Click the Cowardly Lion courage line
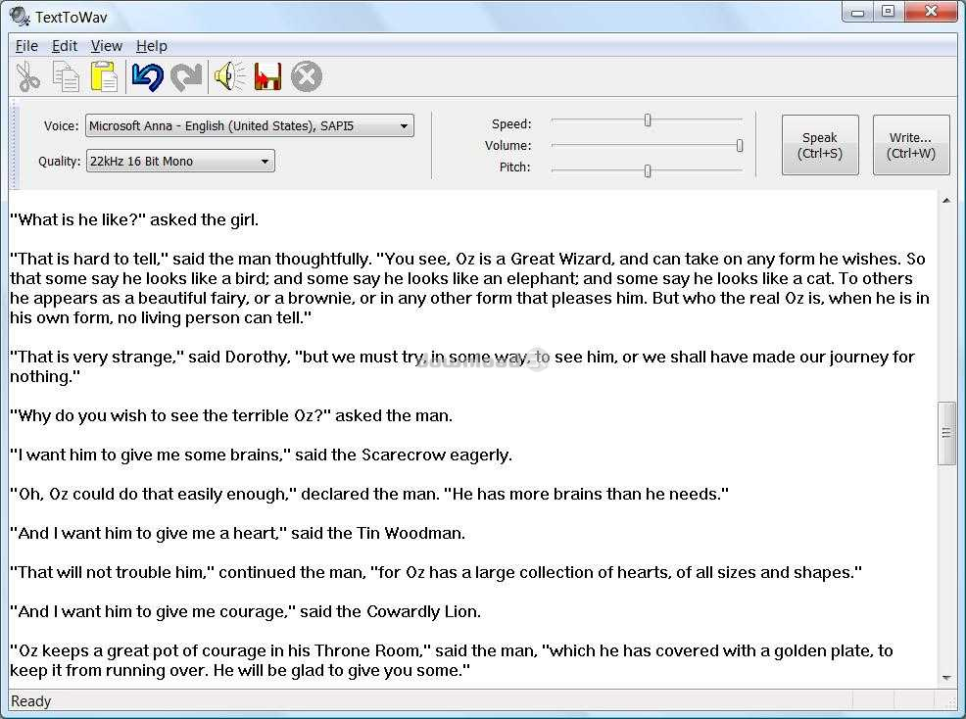 coord(245,612)
